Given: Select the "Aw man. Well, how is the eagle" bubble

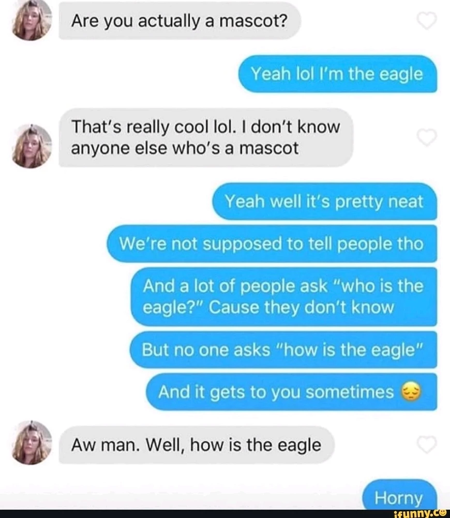Looking at the screenshot, I should 197,444.
